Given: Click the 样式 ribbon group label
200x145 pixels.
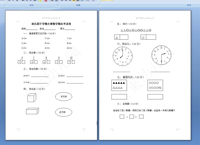Looking at the screenshot, I should pos(189,5).
